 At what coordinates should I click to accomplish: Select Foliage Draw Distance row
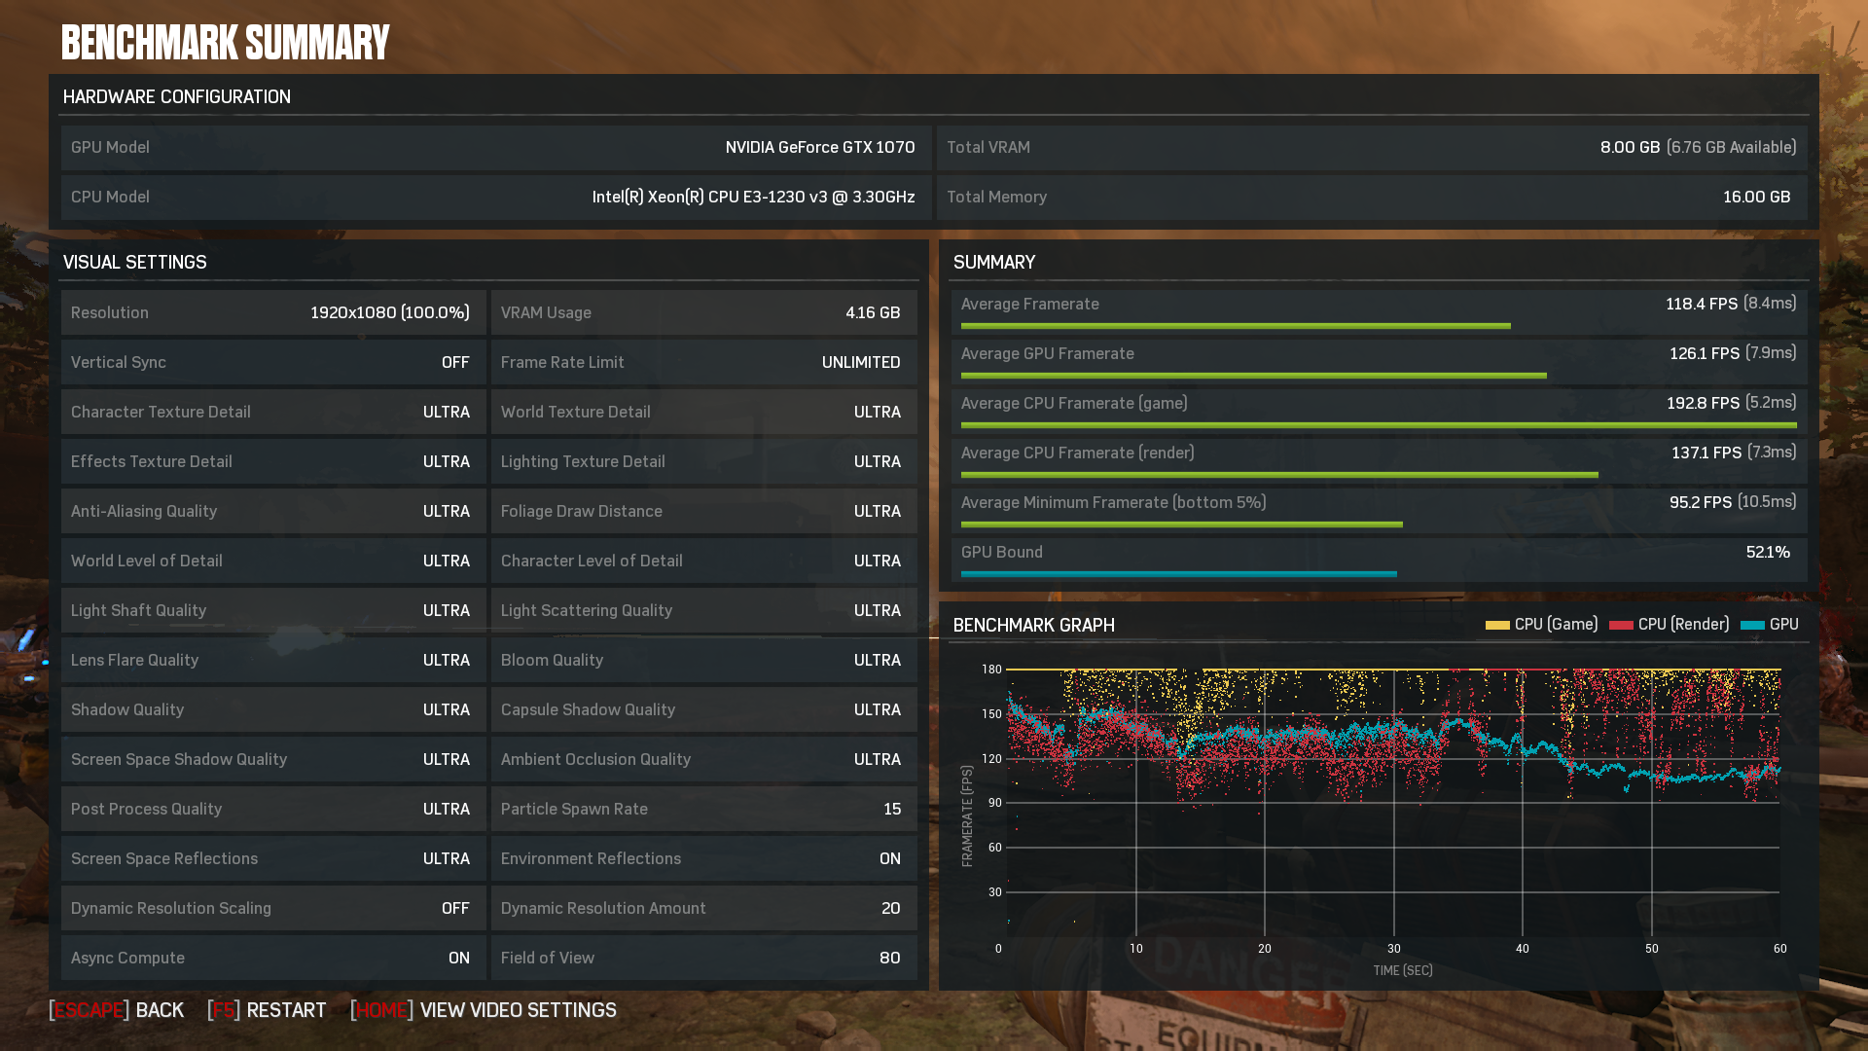coord(704,512)
